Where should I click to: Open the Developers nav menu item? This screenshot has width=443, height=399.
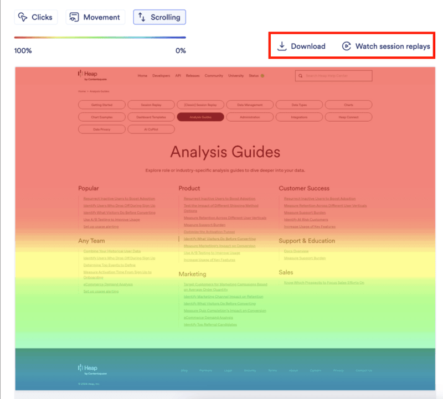(161, 76)
